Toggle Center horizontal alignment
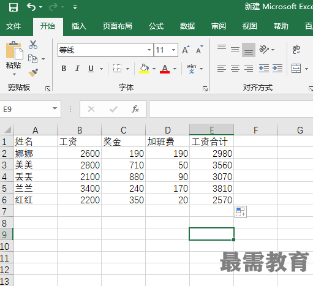 click(235, 69)
